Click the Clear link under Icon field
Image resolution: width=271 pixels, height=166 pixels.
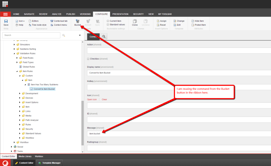coord(104,99)
